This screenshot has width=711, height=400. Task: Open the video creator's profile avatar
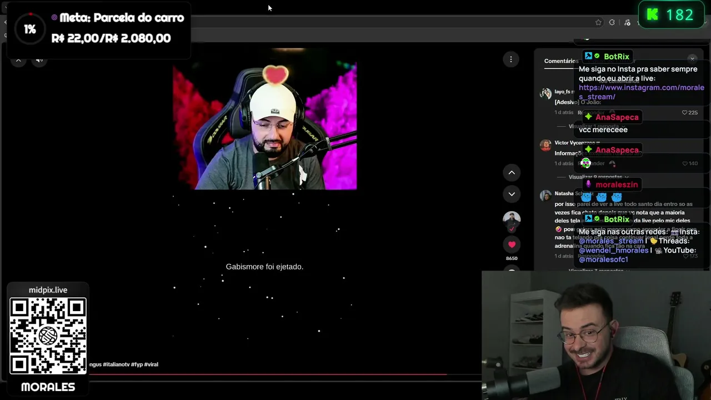512,220
